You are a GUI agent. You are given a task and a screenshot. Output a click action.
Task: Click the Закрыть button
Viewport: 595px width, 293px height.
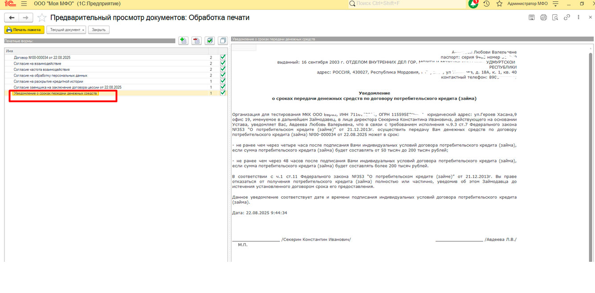click(x=98, y=30)
